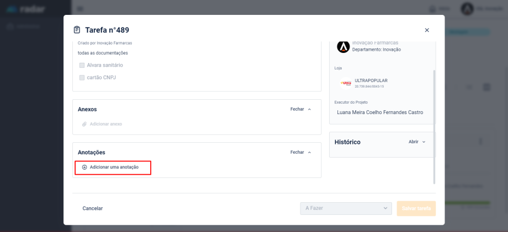Check the Alvara sanitário checkbox
This screenshot has height=232, width=508.
click(82, 65)
